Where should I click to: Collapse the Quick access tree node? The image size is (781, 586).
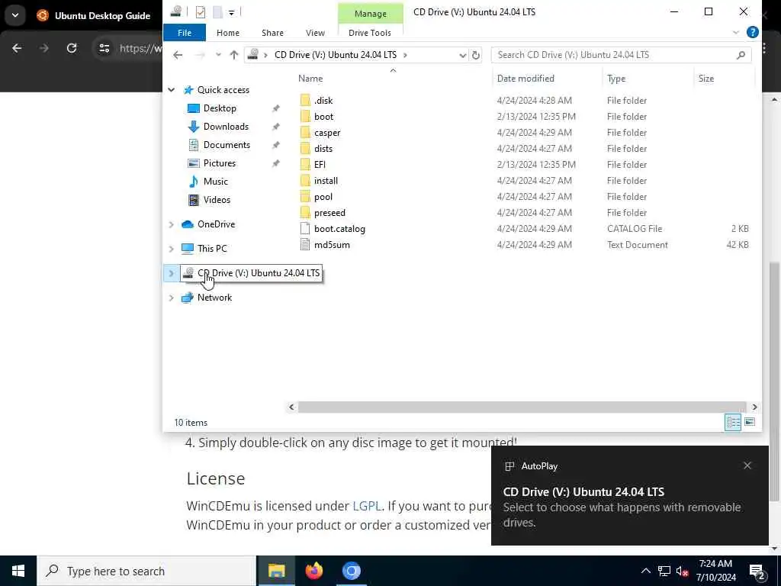coord(172,90)
